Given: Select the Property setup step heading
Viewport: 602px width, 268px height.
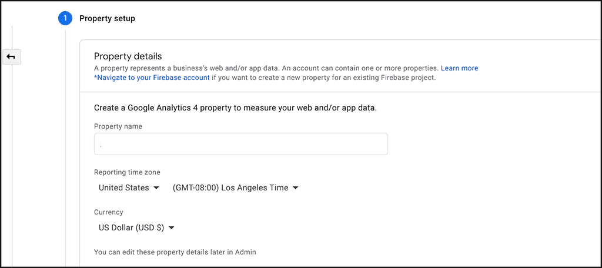Looking at the screenshot, I should (107, 19).
